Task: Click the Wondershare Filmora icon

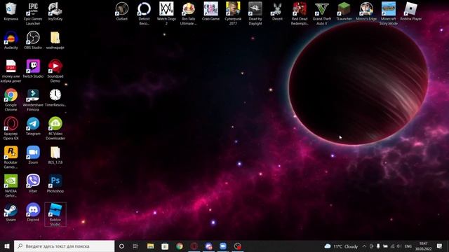Action: tap(33, 99)
